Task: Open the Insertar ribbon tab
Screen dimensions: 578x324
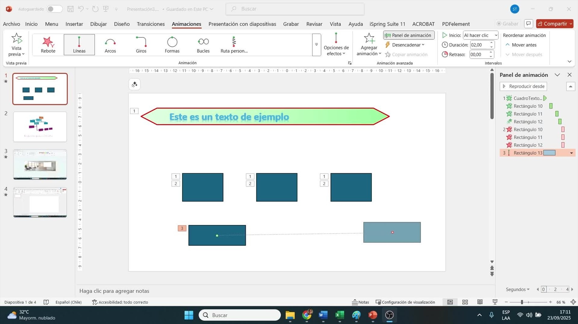Action: coord(74,24)
